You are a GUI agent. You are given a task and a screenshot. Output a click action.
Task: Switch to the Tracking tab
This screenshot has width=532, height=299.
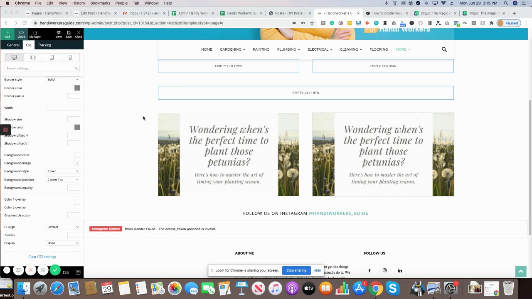pos(44,45)
